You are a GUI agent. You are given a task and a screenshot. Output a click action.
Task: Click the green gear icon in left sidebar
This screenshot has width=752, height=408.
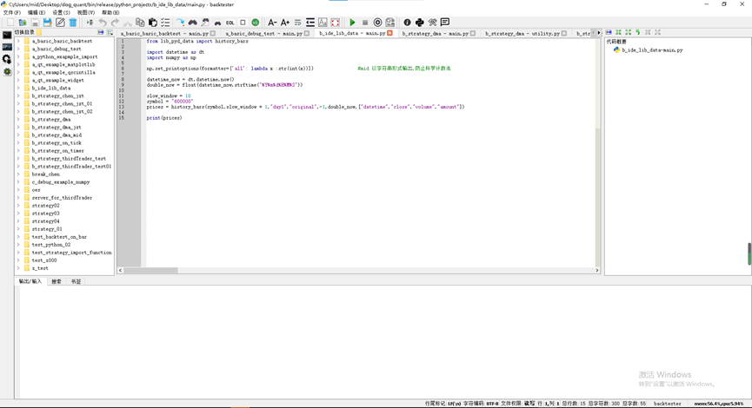pyautogui.click(x=7, y=71)
